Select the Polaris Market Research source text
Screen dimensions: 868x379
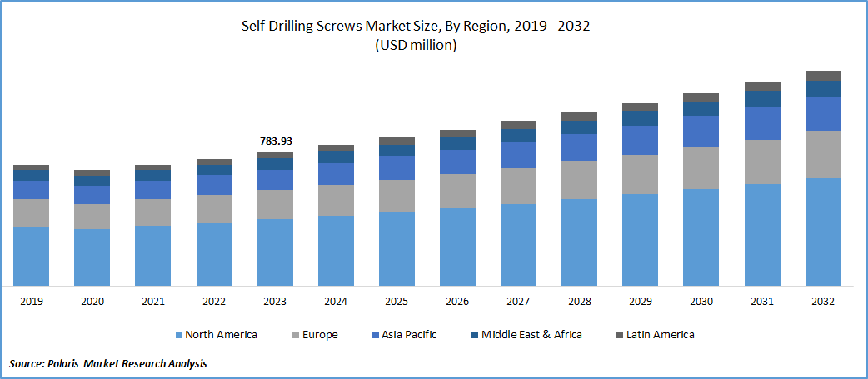108,363
